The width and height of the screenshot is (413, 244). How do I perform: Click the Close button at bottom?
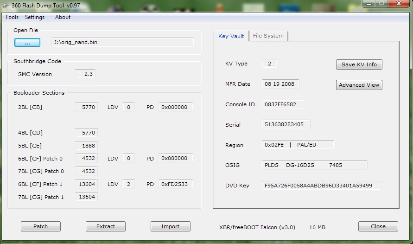[378, 226]
